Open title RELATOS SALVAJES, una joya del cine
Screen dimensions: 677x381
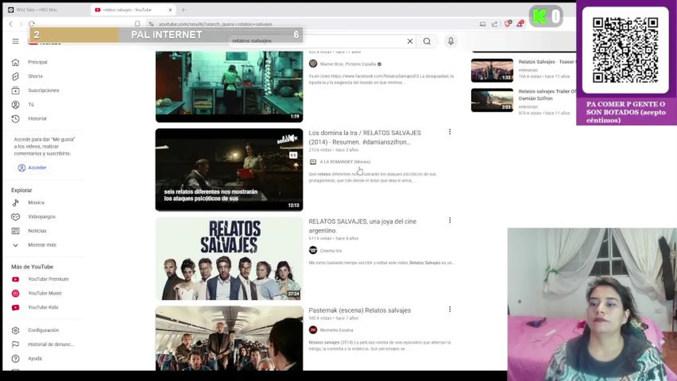(x=362, y=226)
